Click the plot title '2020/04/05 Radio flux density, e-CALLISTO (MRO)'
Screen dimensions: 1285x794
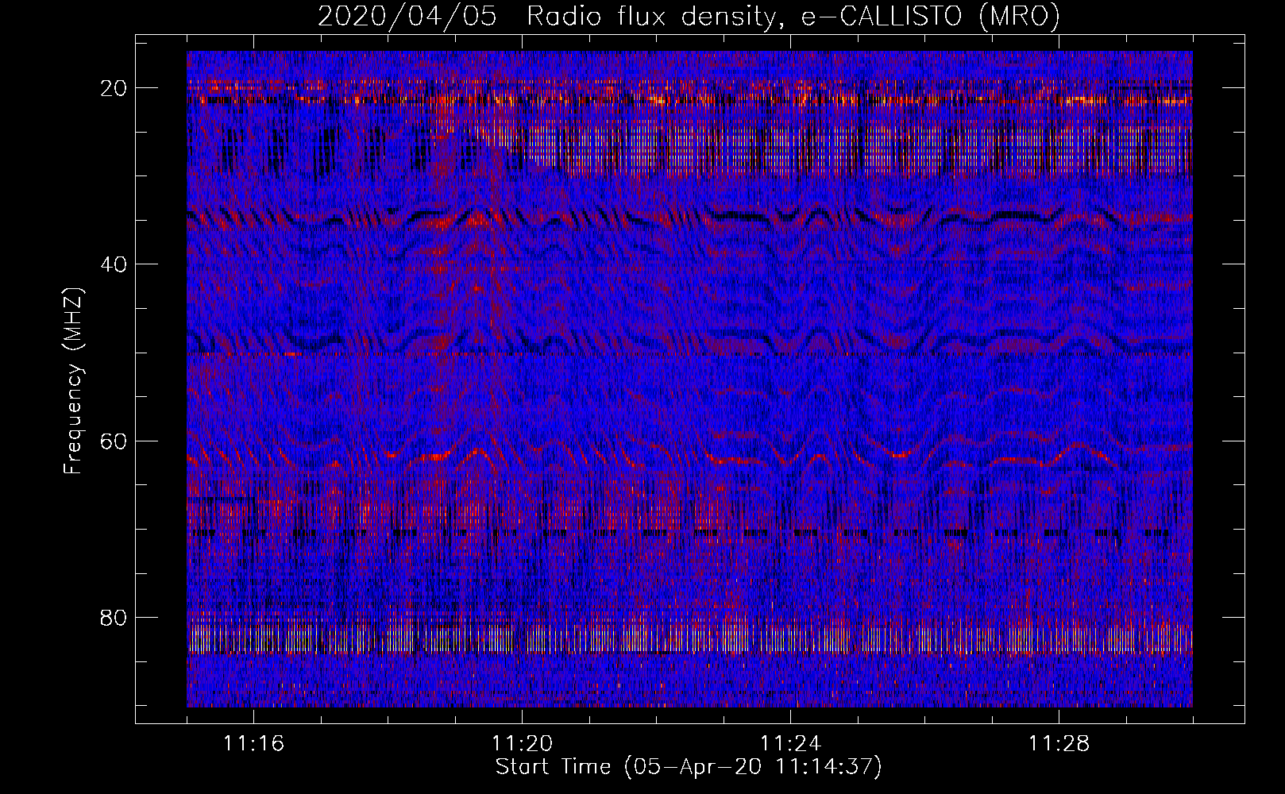tap(689, 17)
